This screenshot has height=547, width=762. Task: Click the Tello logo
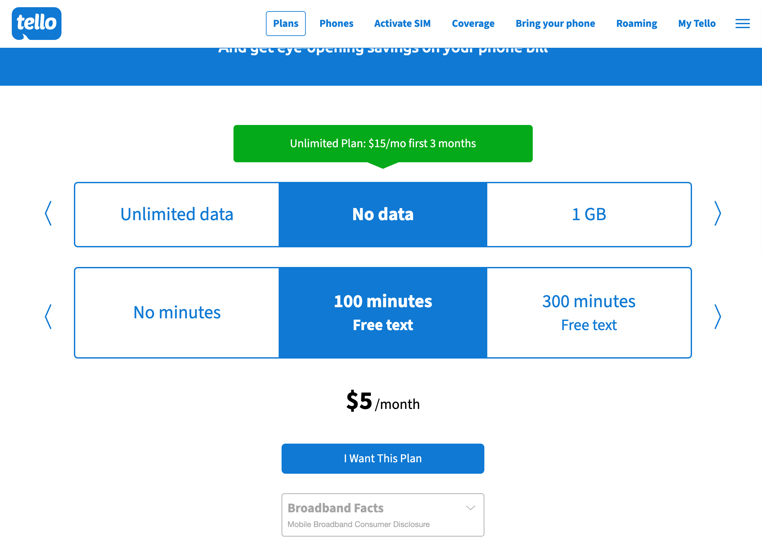pyautogui.click(x=36, y=23)
